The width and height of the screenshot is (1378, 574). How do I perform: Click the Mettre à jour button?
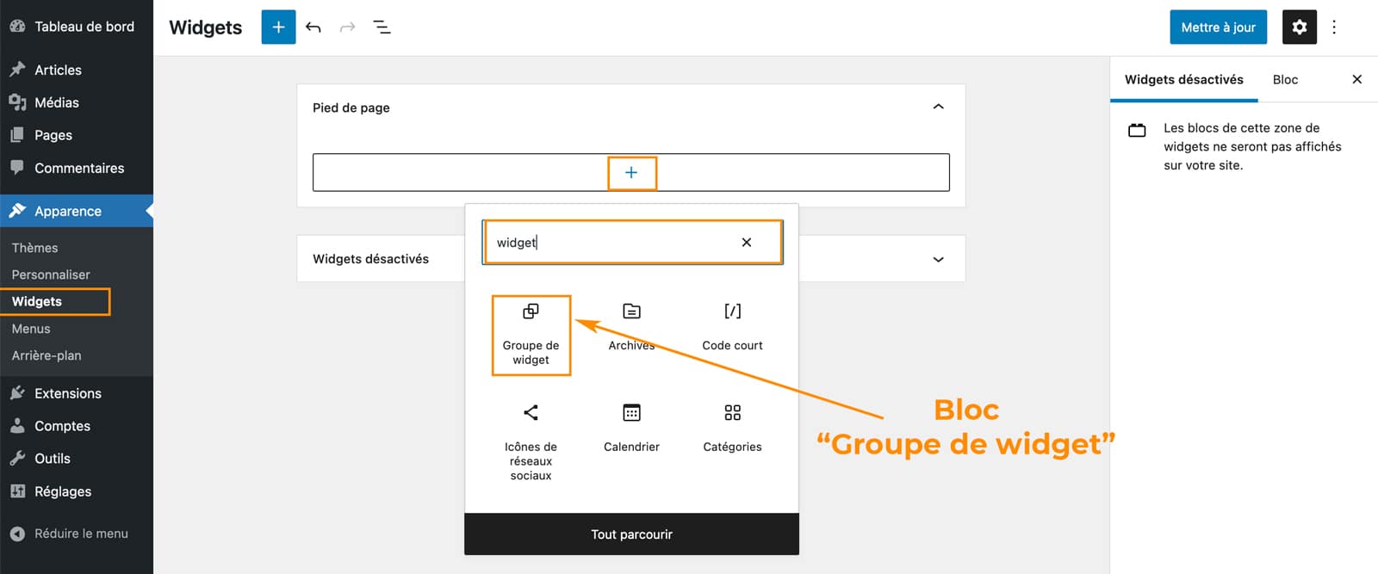click(x=1218, y=28)
